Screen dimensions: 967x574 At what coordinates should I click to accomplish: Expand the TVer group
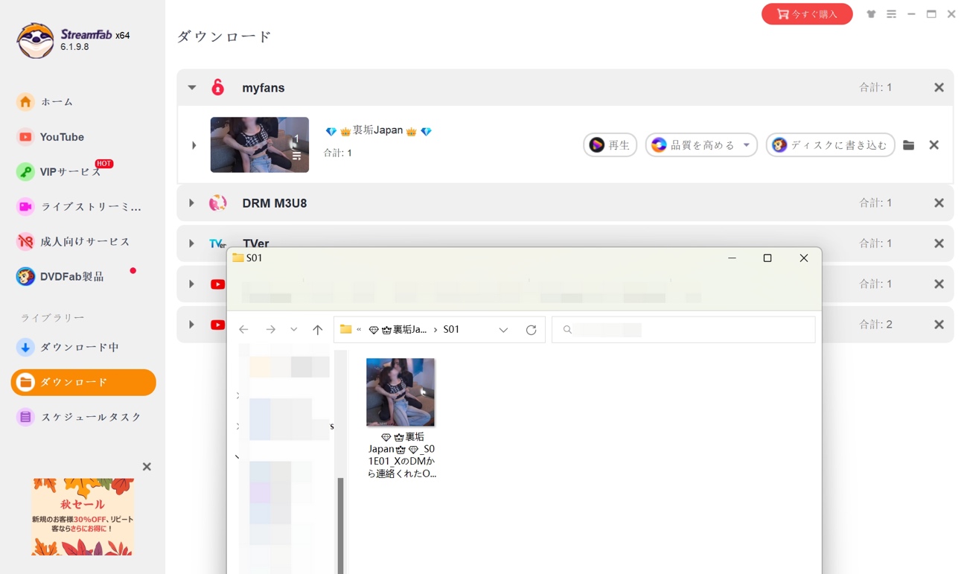192,243
